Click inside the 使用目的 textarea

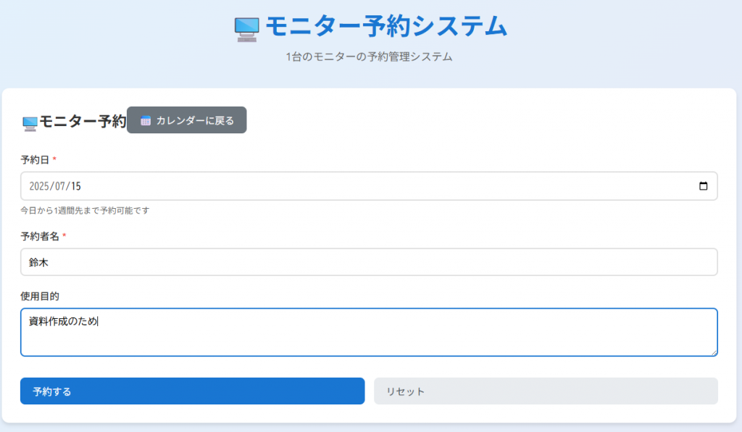click(369, 332)
